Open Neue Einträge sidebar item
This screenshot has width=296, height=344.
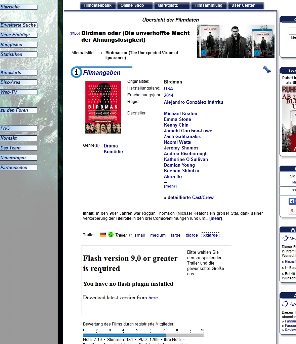click(18, 35)
